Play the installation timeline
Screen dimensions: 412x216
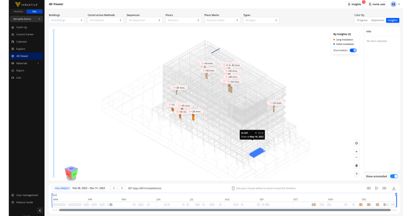377,188
